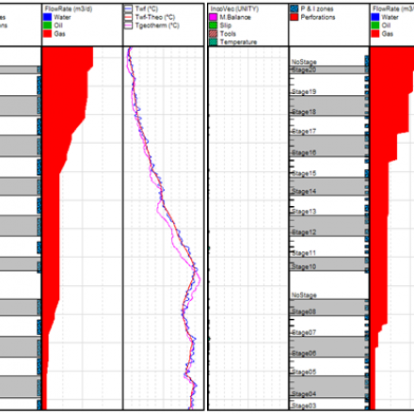
Task: Click the green Oil swatch beside the Twf track
Action: tap(47, 25)
